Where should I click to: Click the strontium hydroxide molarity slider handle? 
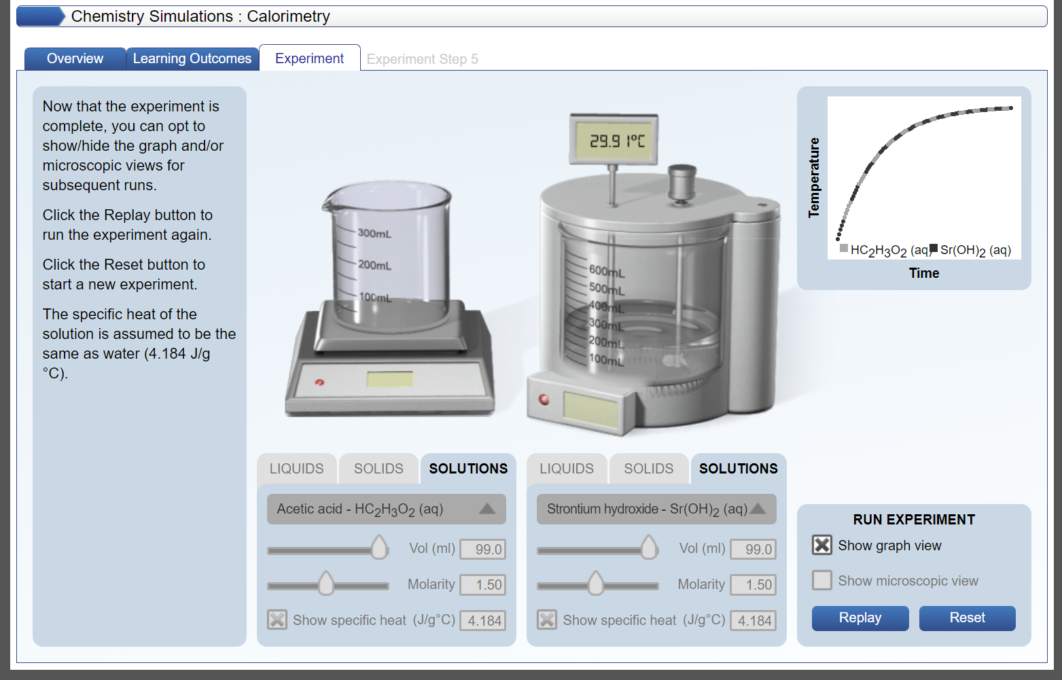pos(596,583)
